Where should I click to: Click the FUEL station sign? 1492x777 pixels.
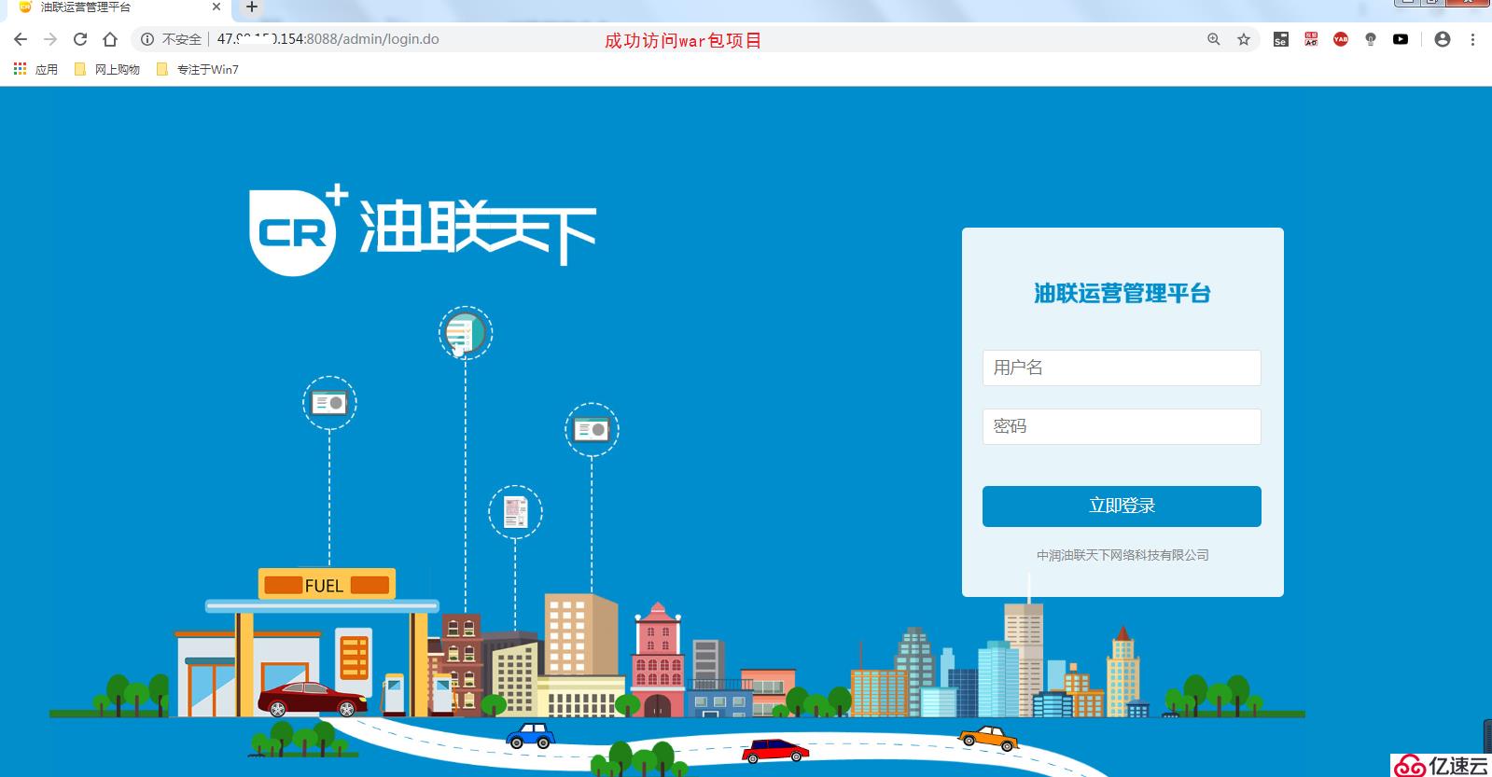(x=327, y=584)
